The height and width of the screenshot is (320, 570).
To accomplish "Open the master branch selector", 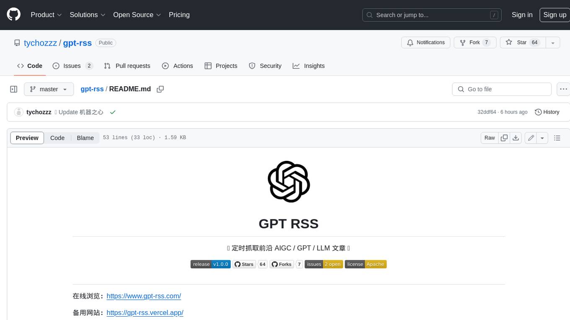I will click(49, 89).
